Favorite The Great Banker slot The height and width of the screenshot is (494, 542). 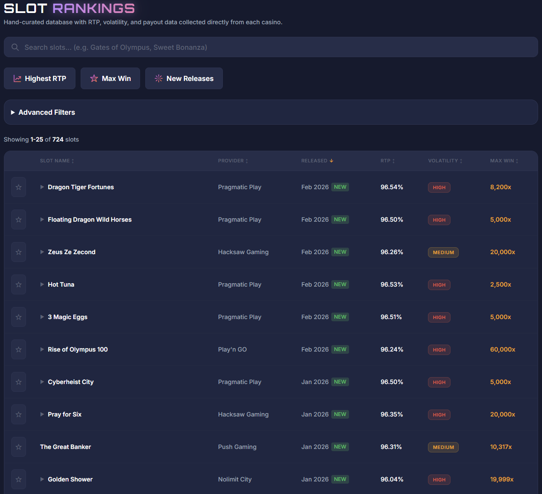point(18,447)
